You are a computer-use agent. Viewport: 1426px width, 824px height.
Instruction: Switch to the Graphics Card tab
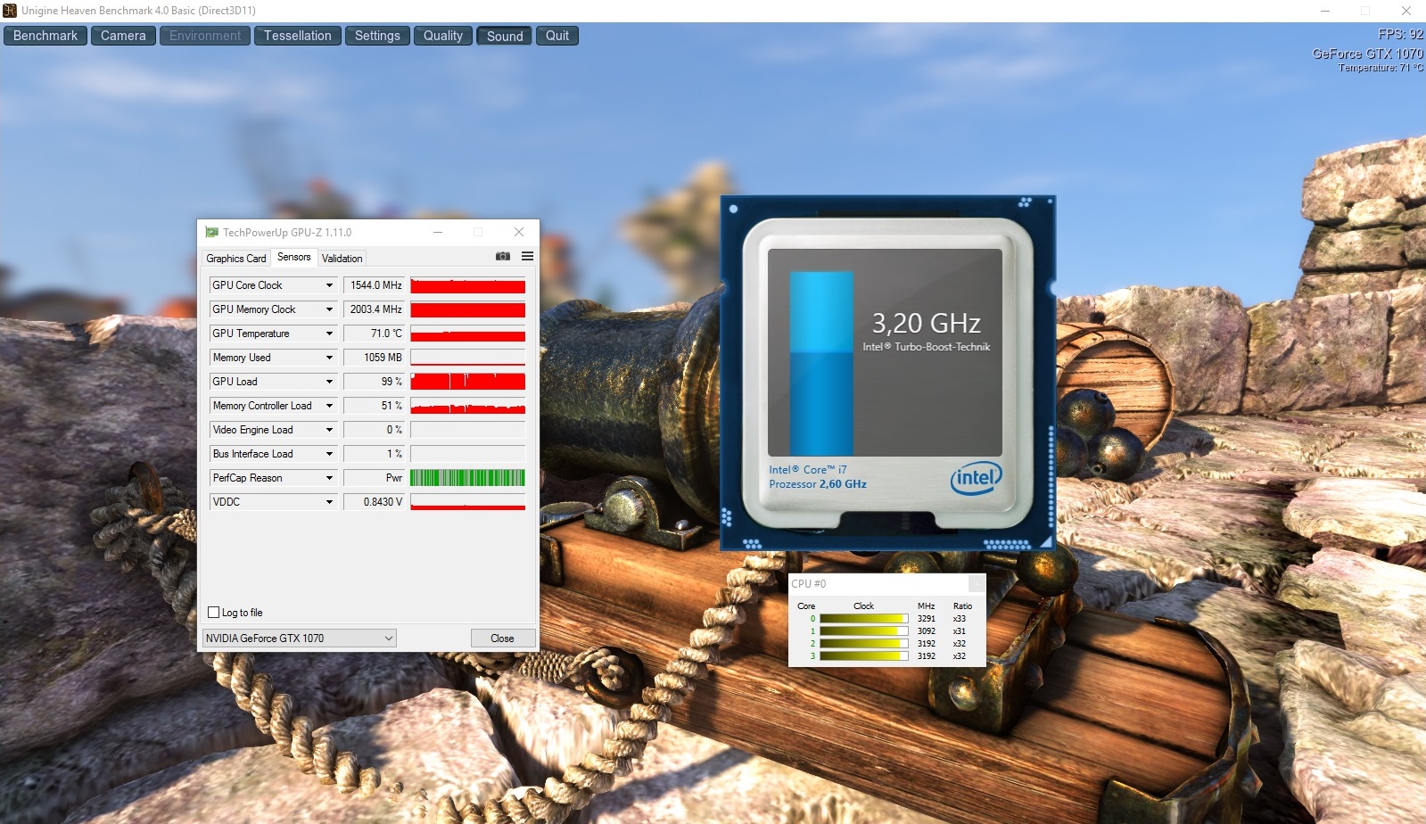236,259
